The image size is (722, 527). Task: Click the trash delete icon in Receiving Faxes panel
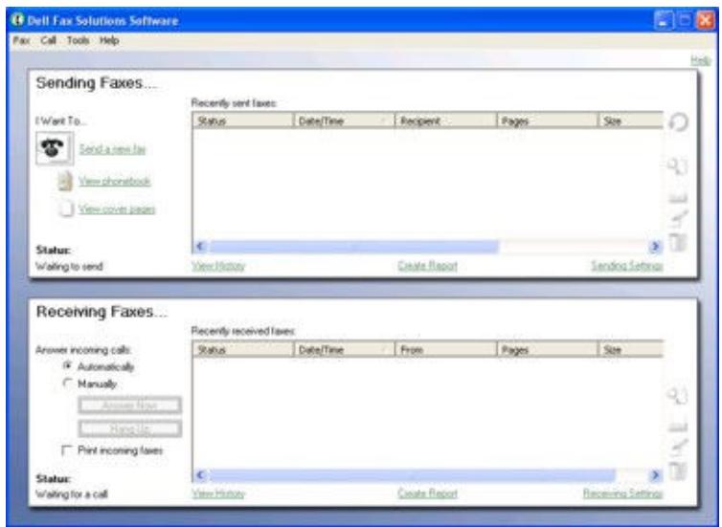click(678, 471)
